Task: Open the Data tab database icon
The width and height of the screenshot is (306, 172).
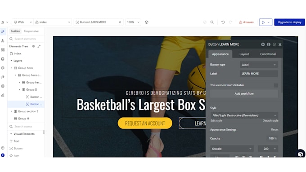Action: click(x=3, y=59)
